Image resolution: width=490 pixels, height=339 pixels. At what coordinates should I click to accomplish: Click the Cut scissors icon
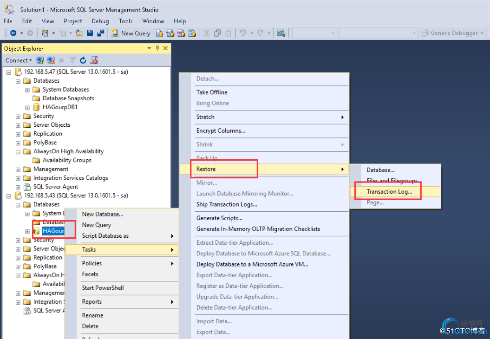207,33
